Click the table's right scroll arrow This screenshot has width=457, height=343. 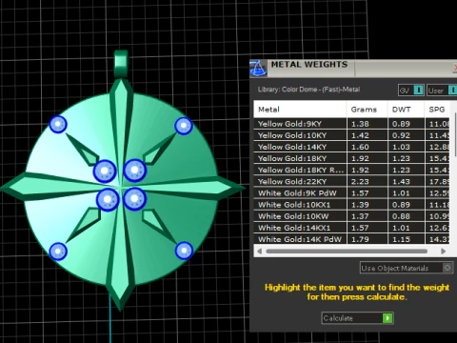(444, 252)
